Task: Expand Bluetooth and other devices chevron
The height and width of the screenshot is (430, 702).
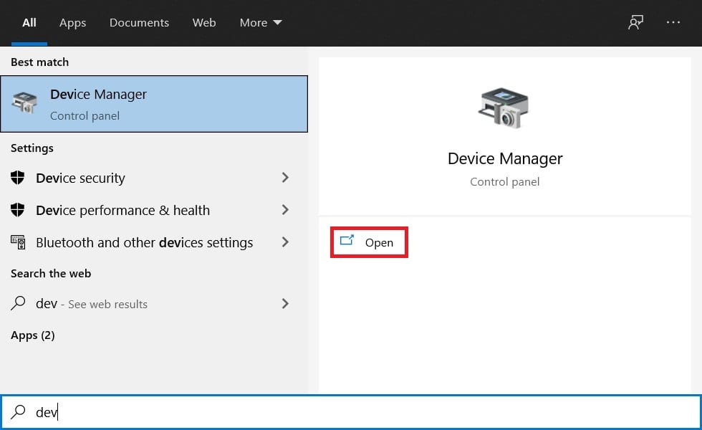Action: (x=285, y=242)
